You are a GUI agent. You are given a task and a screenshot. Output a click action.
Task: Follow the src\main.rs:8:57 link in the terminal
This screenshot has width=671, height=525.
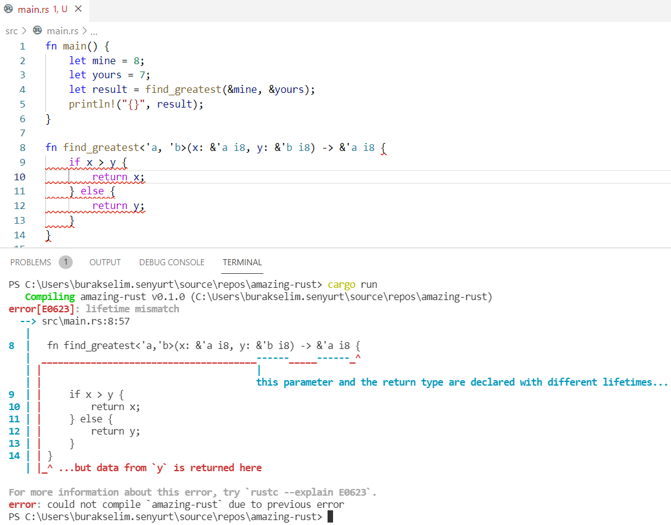86,321
